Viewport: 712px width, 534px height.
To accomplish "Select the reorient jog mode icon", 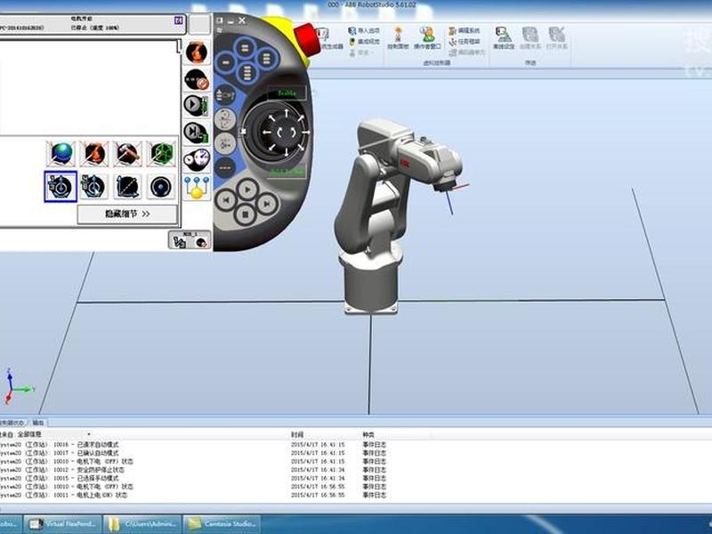I will 161,186.
